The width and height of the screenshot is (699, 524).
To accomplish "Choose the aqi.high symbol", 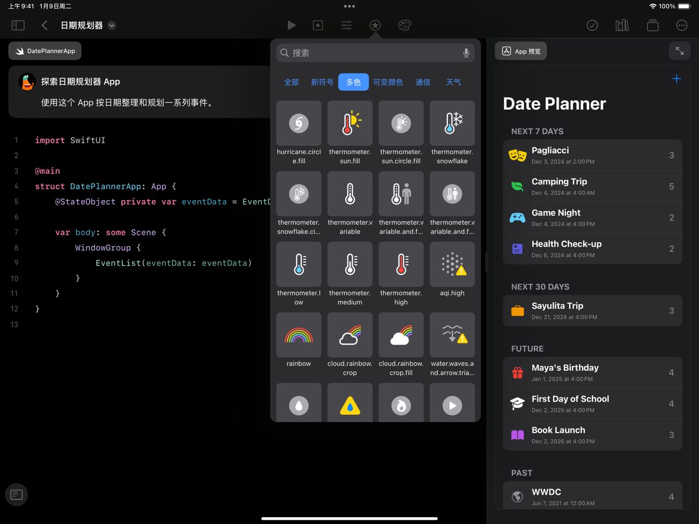I will [x=452, y=264].
